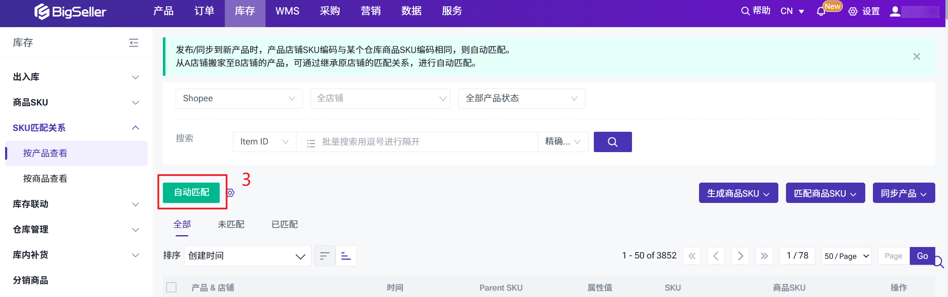Close the green info banner
The height and width of the screenshot is (297, 948).
pyautogui.click(x=917, y=56)
